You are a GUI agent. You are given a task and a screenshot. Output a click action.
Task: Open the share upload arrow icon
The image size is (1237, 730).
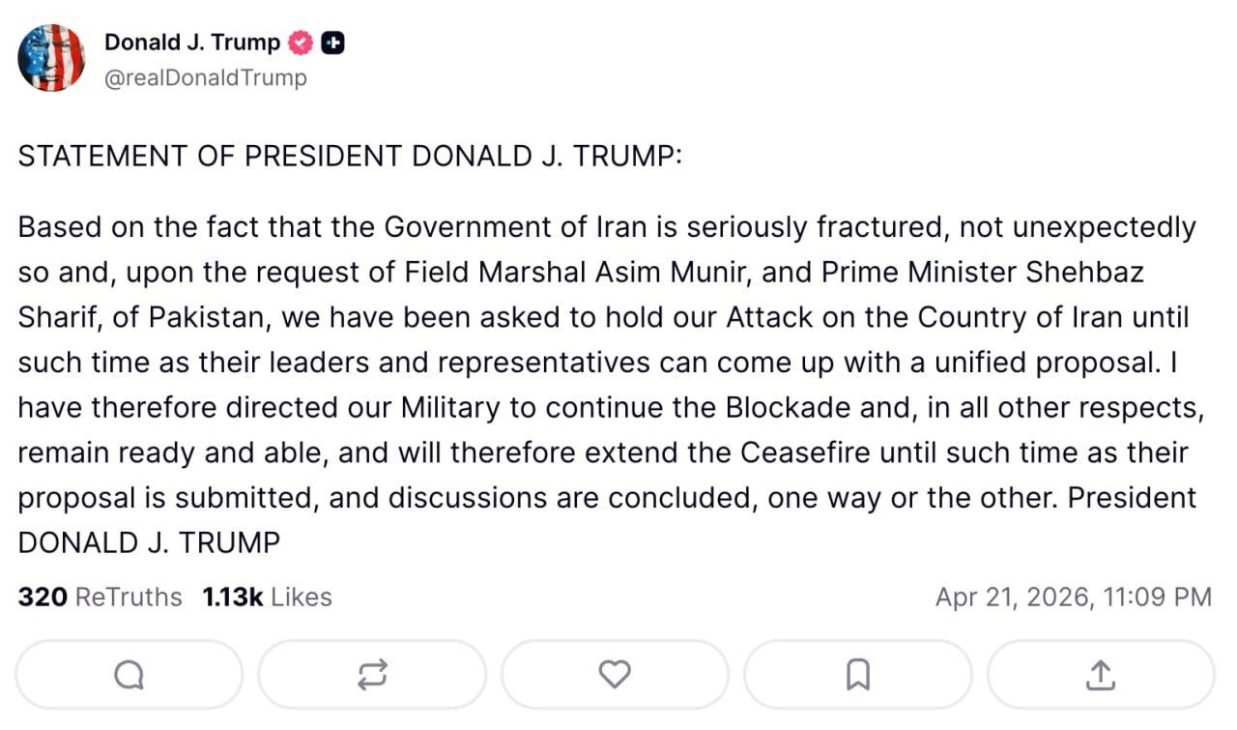coord(1100,674)
